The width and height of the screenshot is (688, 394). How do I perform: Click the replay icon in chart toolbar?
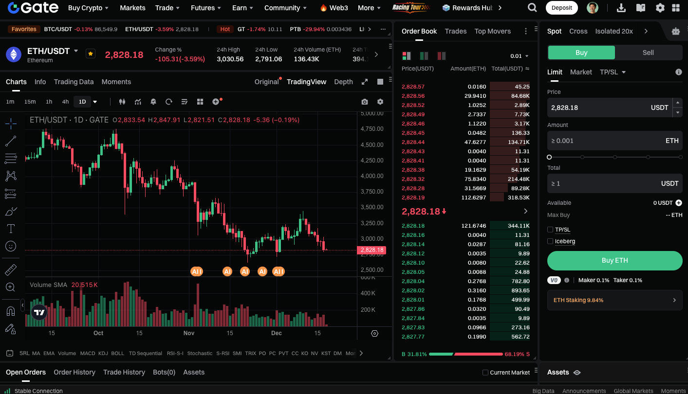tap(169, 102)
